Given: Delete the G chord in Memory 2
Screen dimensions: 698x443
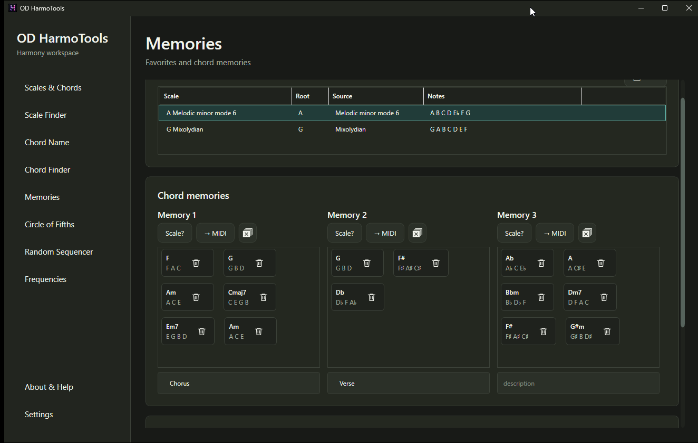Looking at the screenshot, I should click(367, 263).
